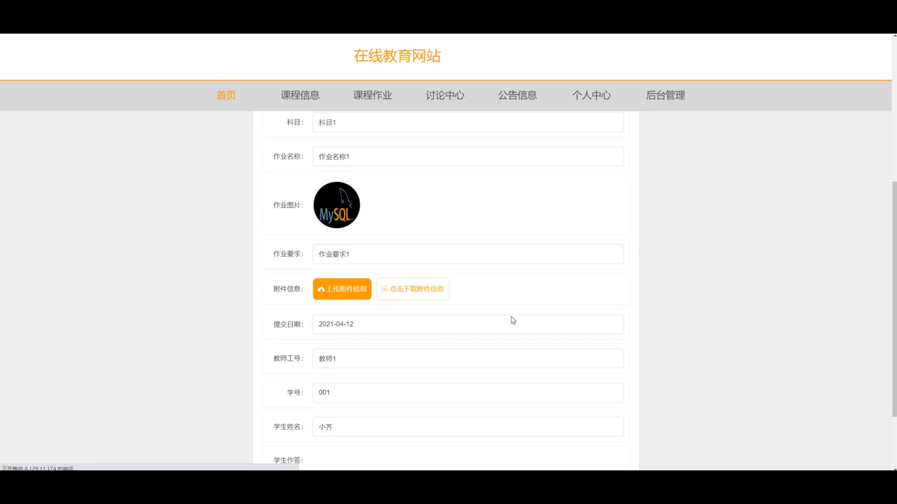Focus the 作业名称 input field
This screenshot has height=504, width=897.
click(468, 156)
